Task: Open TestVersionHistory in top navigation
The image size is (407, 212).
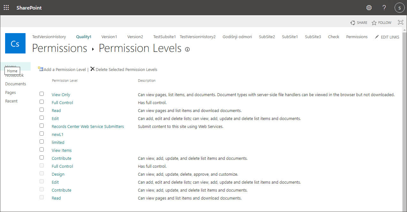Action: (49, 37)
